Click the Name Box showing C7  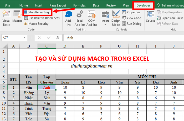tap(12, 38)
